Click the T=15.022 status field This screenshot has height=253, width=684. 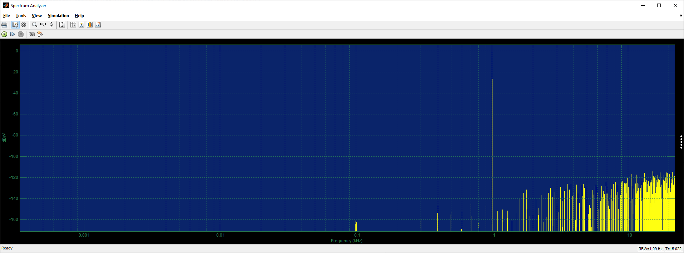673,249
